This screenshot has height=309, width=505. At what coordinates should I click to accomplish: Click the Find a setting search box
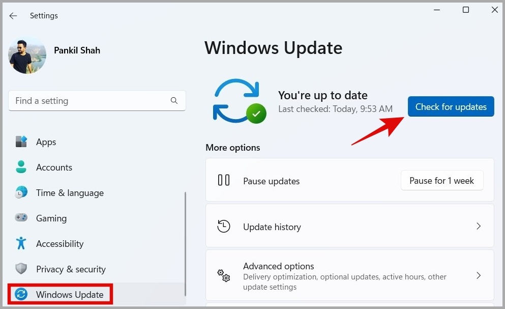tap(97, 101)
